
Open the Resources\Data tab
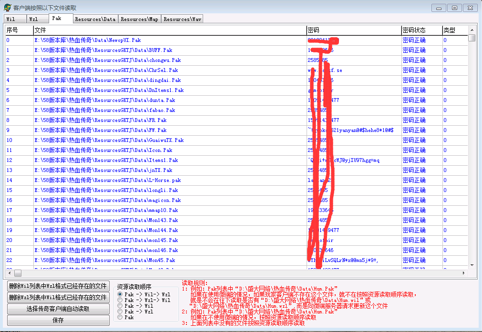point(95,19)
